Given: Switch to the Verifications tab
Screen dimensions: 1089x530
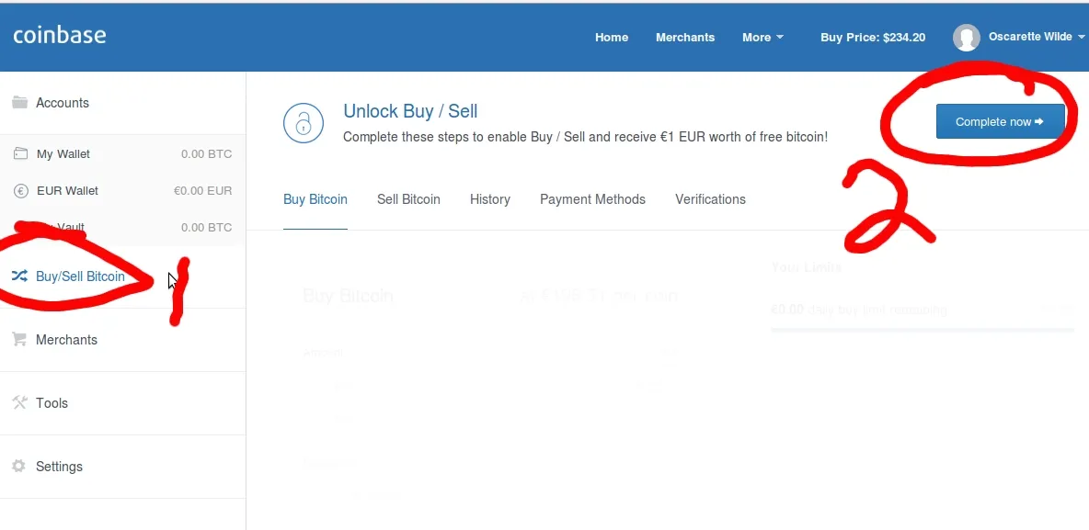Looking at the screenshot, I should click(710, 199).
